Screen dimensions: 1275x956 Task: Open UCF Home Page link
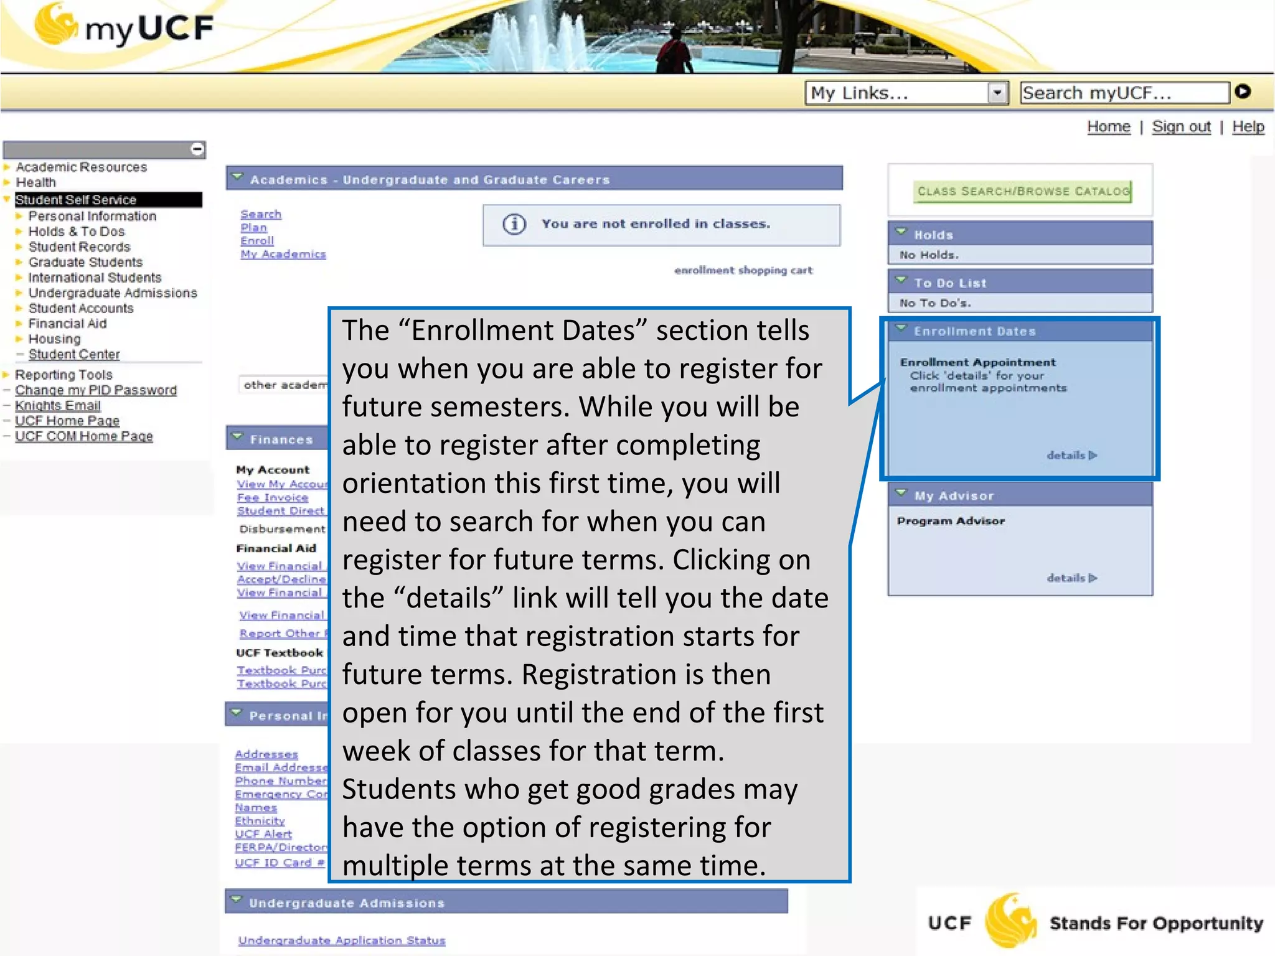click(67, 421)
